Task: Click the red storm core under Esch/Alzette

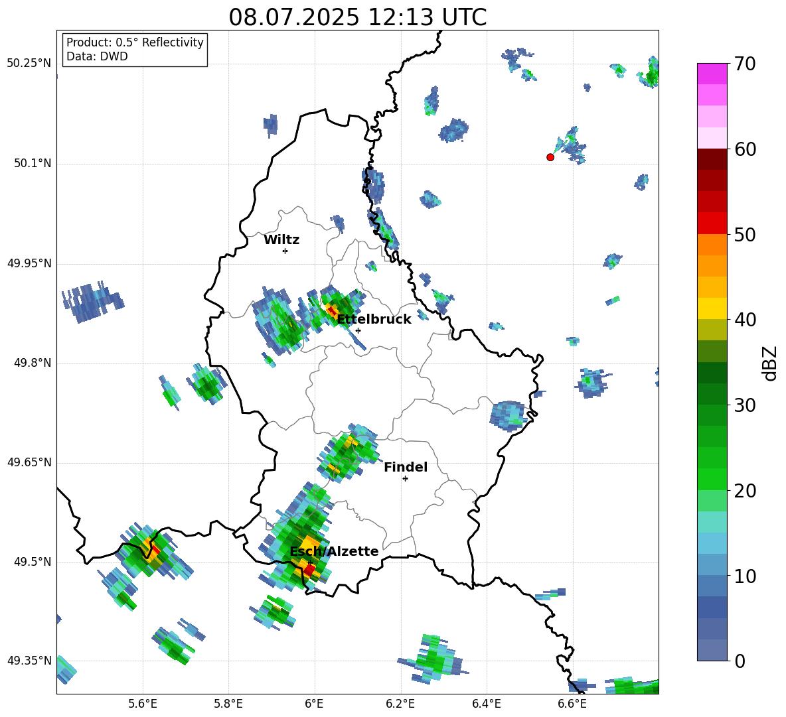Action: (x=309, y=569)
